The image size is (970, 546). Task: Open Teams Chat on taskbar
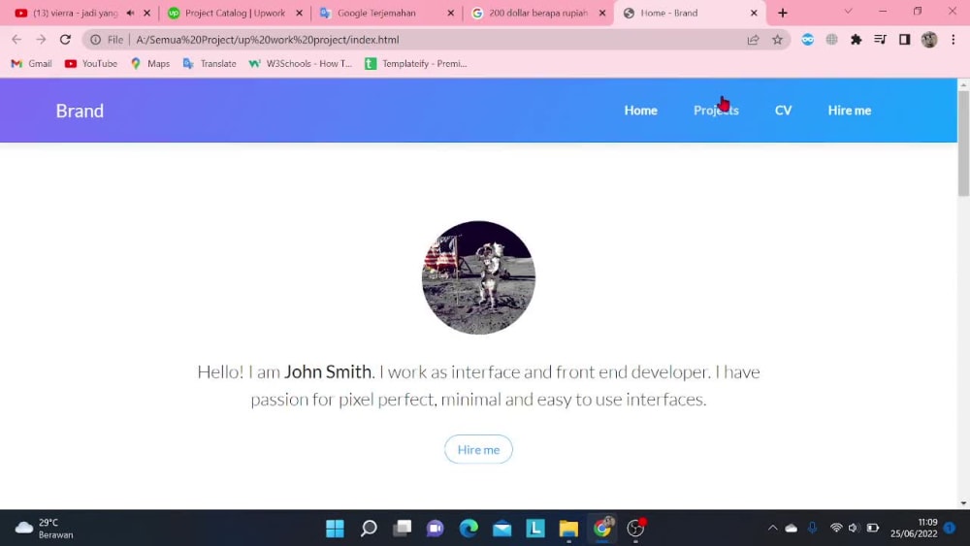pyautogui.click(x=436, y=529)
